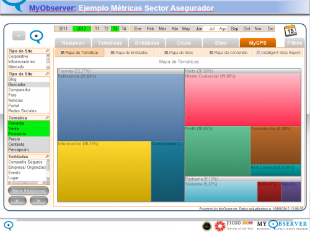Click the Borrar Selecciones button

coord(29,190)
